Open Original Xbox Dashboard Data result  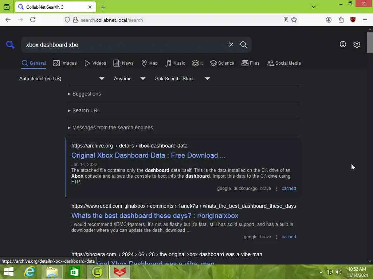[x=148, y=155]
